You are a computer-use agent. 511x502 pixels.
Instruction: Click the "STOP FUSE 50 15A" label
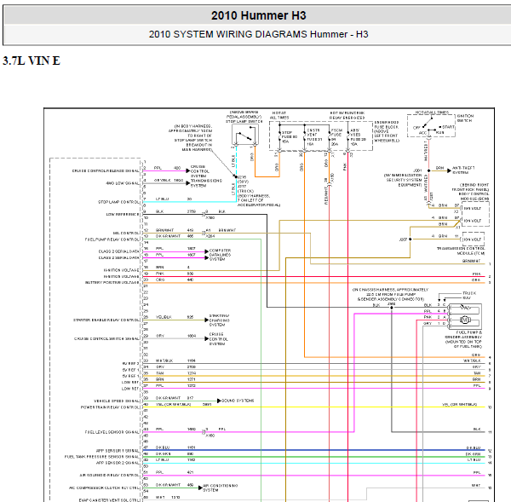(290, 137)
